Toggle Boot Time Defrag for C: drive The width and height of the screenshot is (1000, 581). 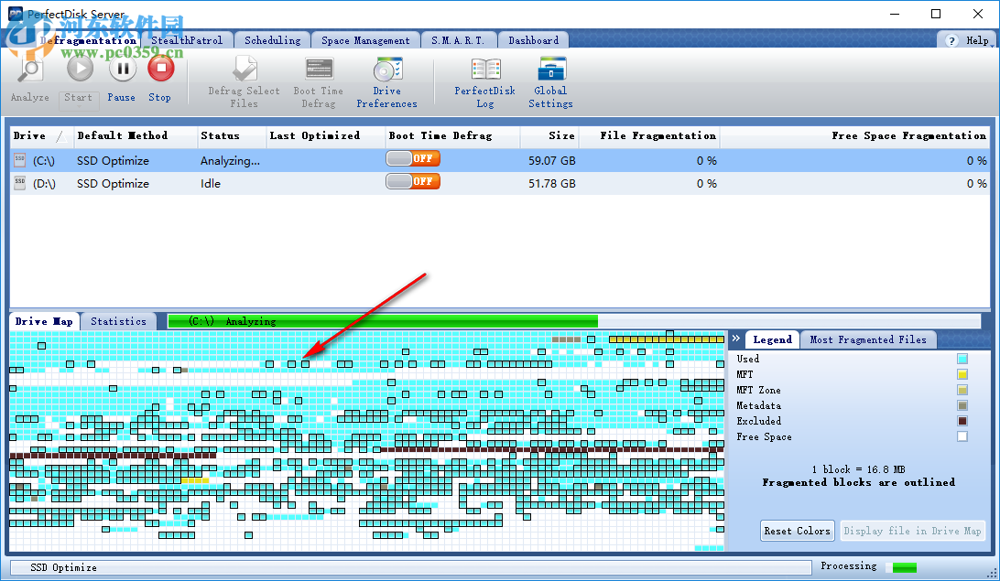pyautogui.click(x=413, y=158)
